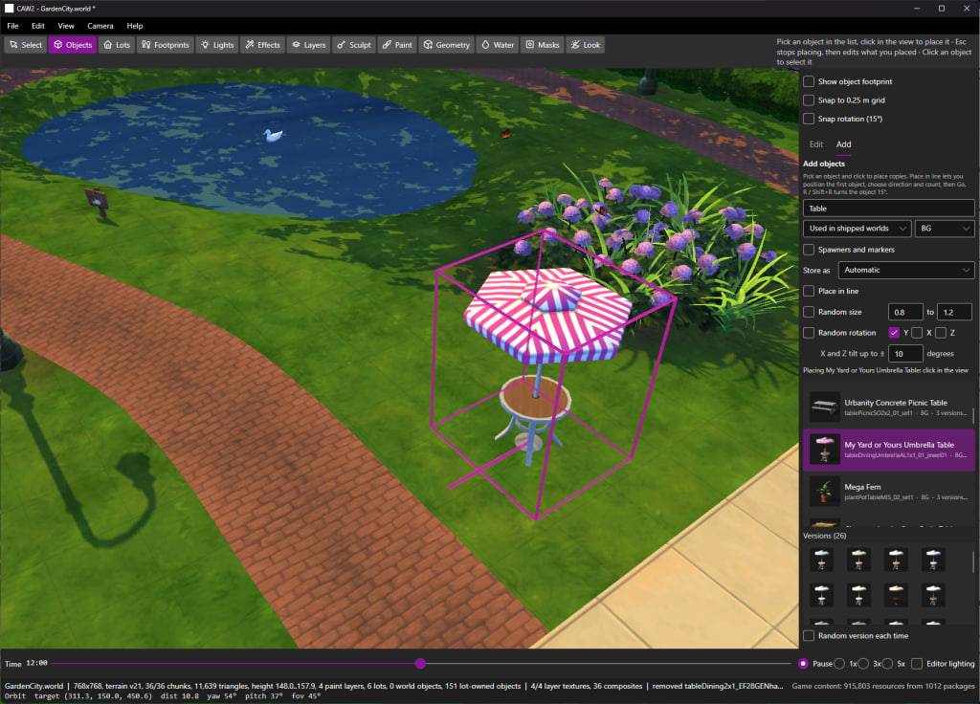Viewport: 980px width, 704px height.
Task: Select the Effects tool
Action: click(x=262, y=45)
